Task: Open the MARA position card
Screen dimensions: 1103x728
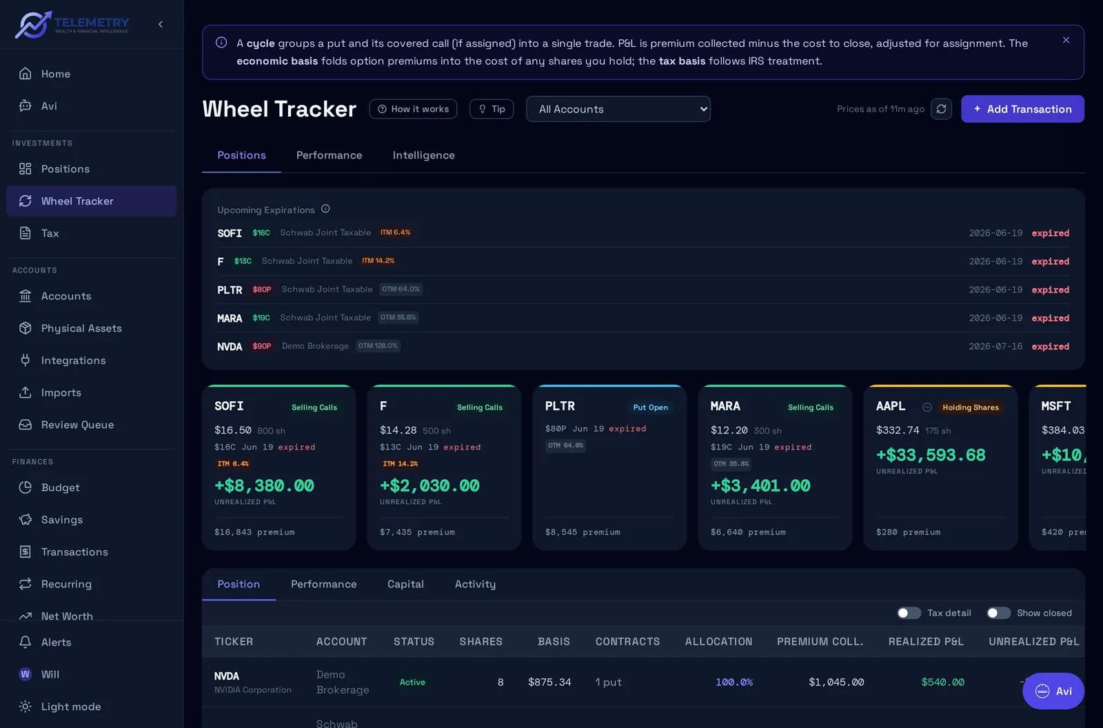Action: 775,467
